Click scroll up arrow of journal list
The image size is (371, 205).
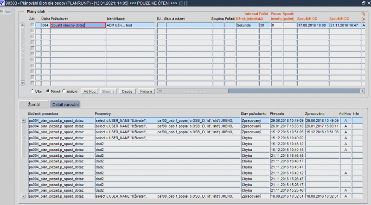click(x=24, y=120)
